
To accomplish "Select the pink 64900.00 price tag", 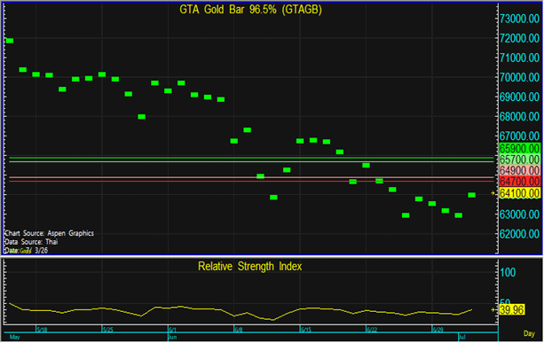I will (x=519, y=170).
